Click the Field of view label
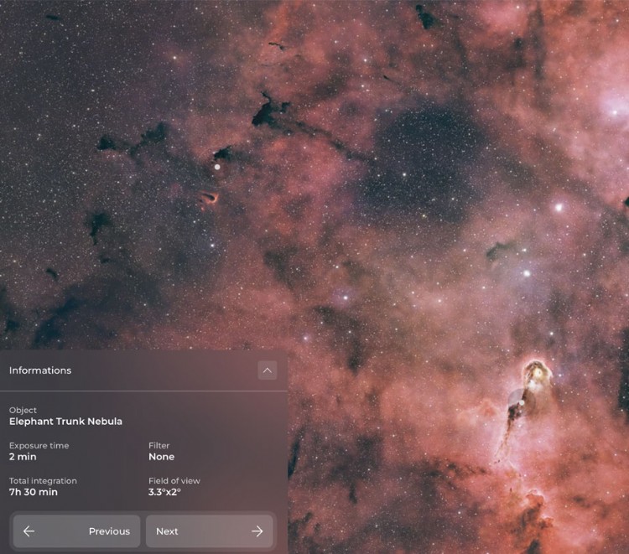This screenshot has width=629, height=554. click(174, 481)
